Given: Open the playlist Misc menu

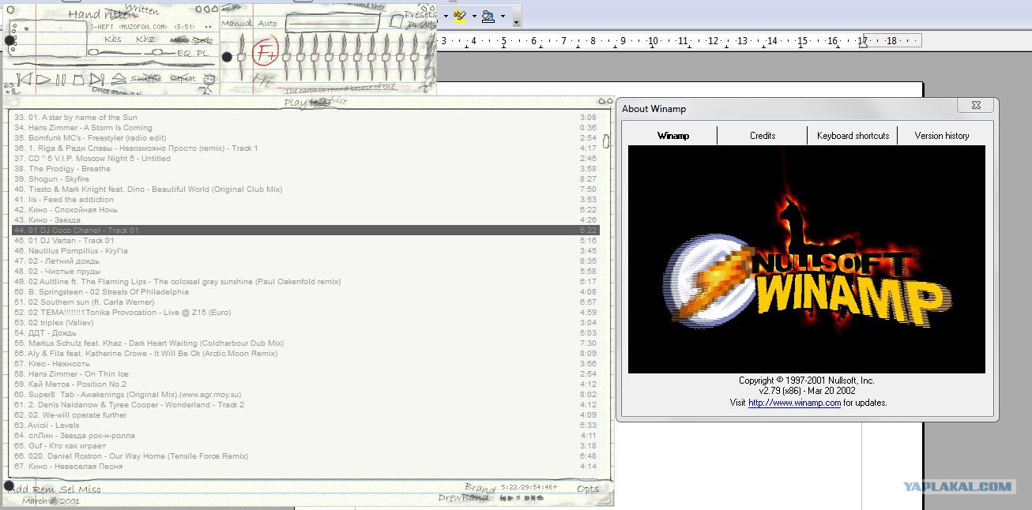Looking at the screenshot, I should coord(89,489).
